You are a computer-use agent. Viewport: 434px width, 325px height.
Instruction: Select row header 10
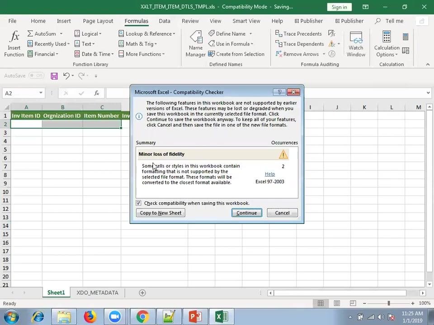(x=5, y=192)
